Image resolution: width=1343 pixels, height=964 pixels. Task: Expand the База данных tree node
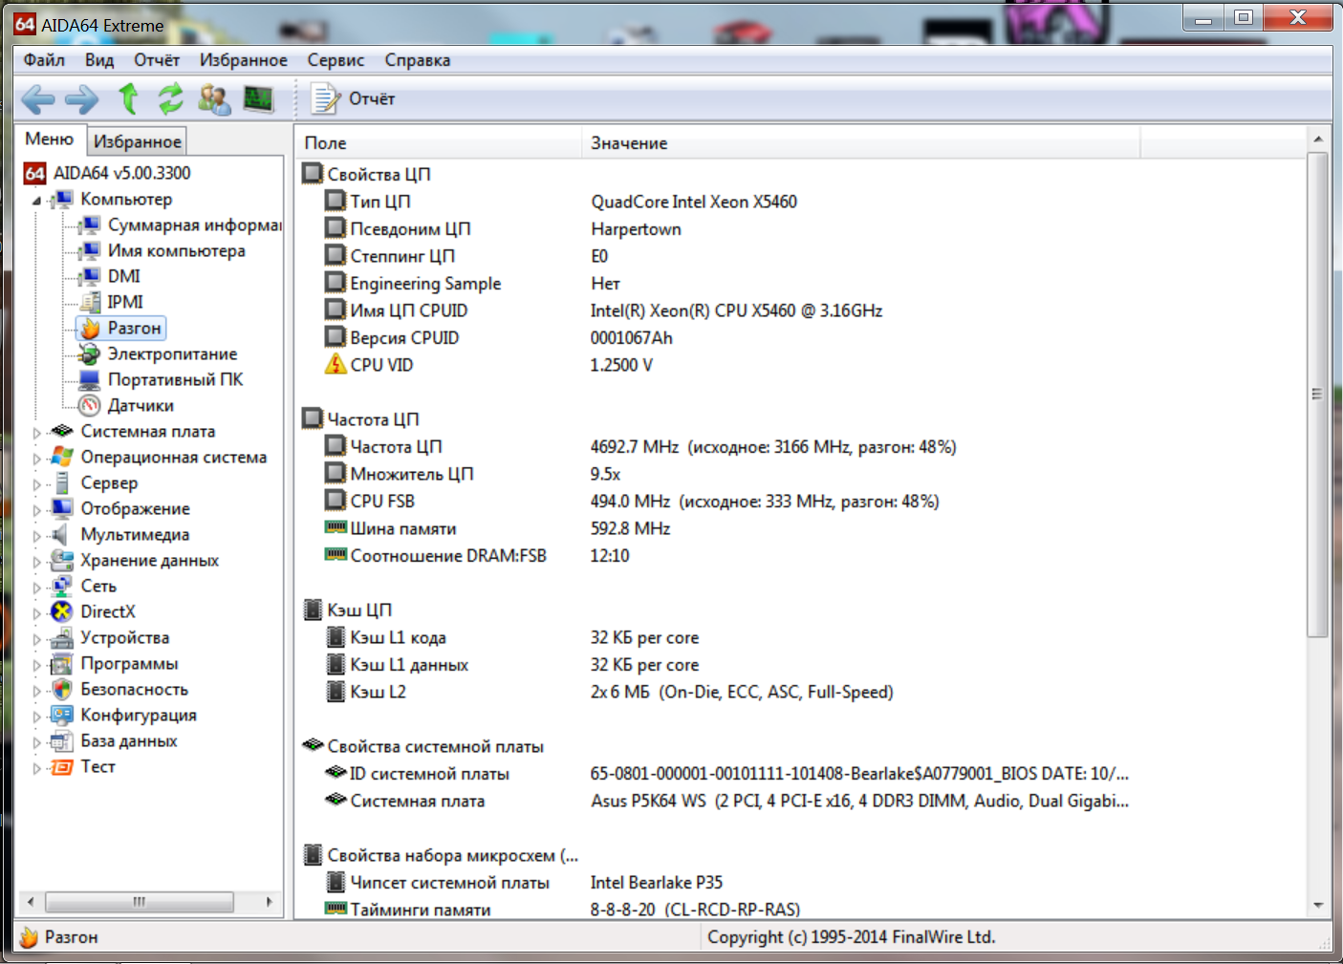coord(37,742)
